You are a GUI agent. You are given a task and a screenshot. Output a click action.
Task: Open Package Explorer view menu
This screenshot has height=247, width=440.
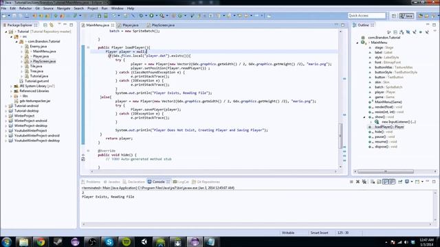(59, 25)
